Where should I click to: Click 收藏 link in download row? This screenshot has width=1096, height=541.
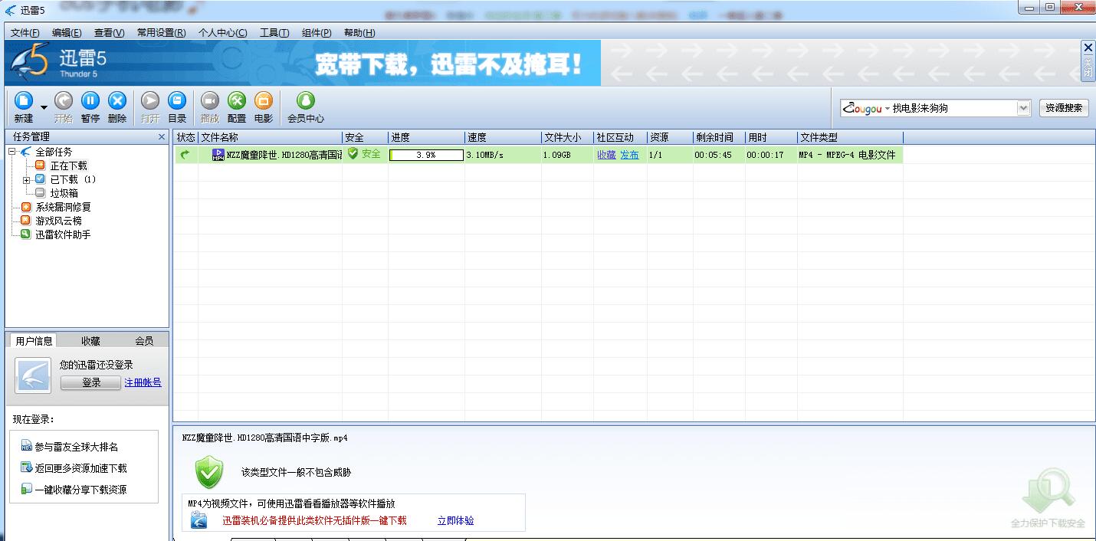pos(606,155)
